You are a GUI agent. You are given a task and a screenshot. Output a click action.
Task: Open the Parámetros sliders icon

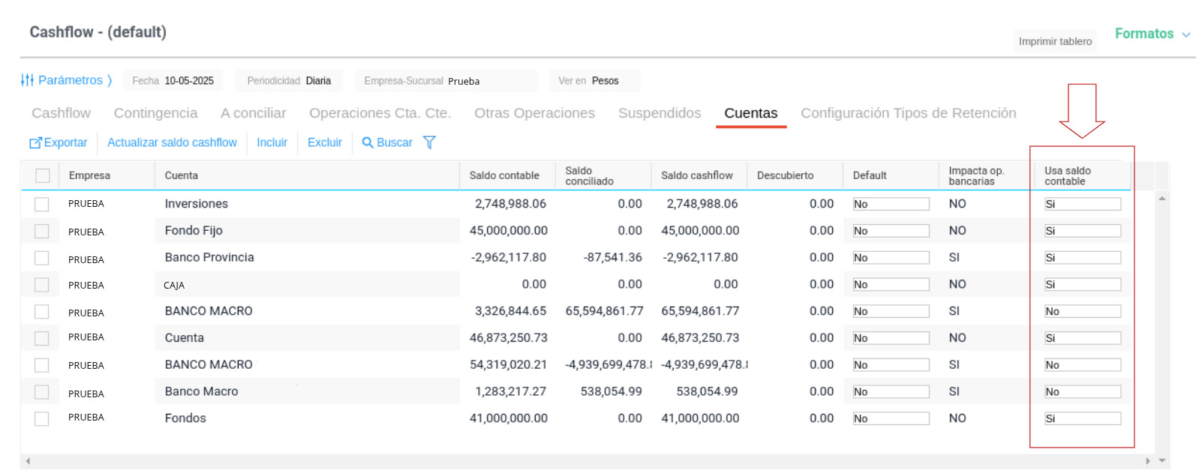point(27,80)
